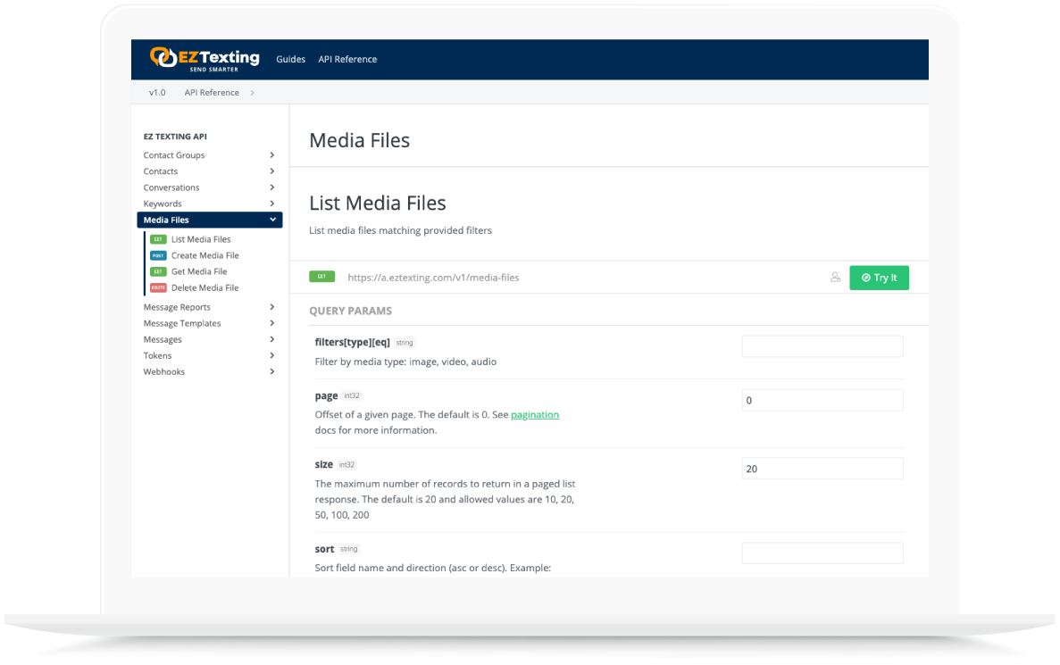
Task: Click the GET method badge next to endpoint URL
Action: [x=321, y=277]
